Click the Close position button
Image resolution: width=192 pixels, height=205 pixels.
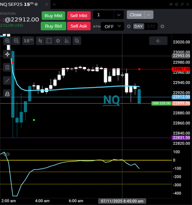136,15
